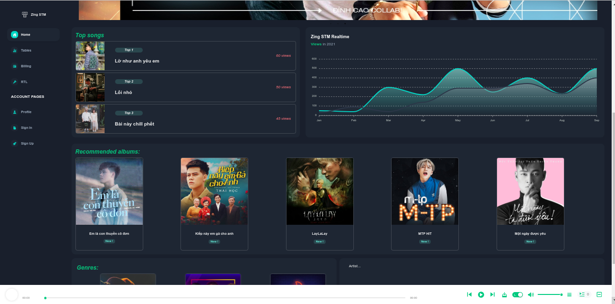Play the current track
Image resolution: width=615 pixels, height=304 pixels.
point(481,294)
